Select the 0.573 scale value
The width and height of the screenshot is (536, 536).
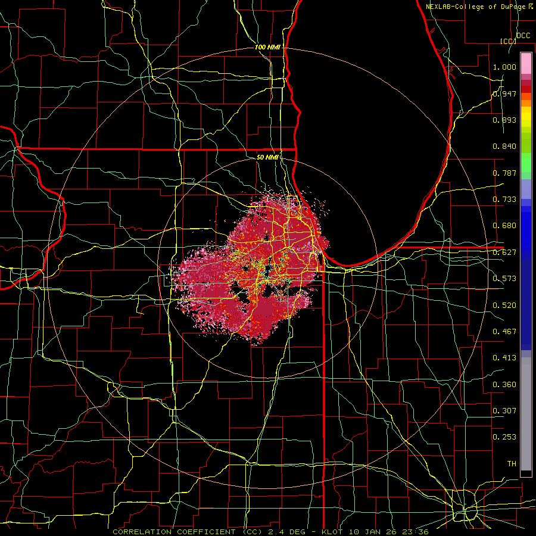(504, 279)
